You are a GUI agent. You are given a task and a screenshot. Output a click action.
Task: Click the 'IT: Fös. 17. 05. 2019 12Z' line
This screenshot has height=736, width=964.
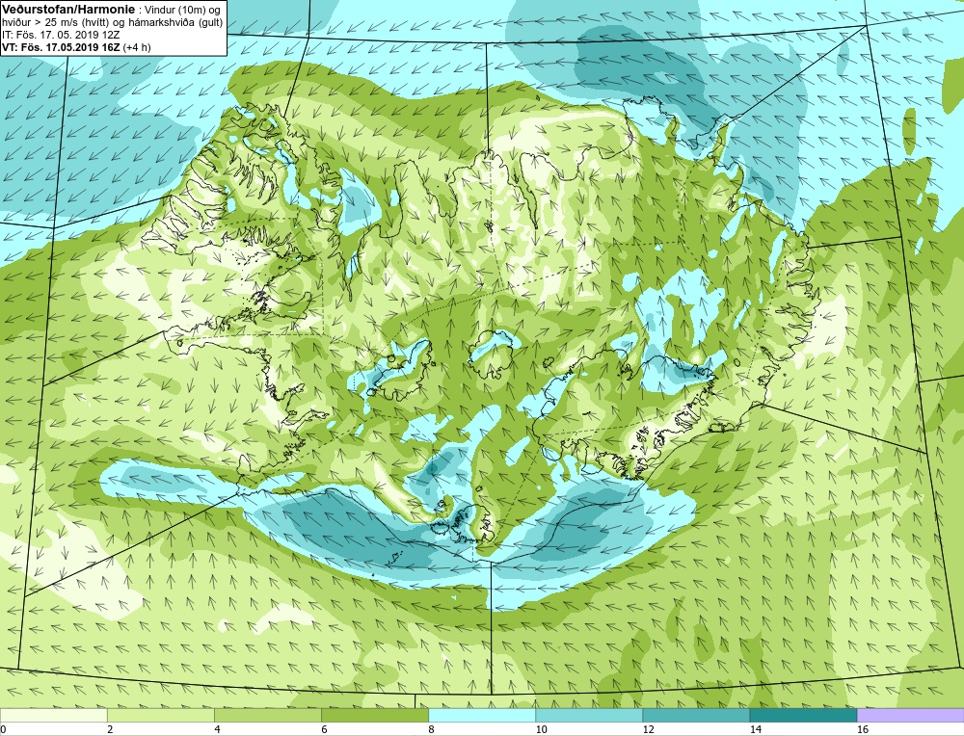pos(60,35)
